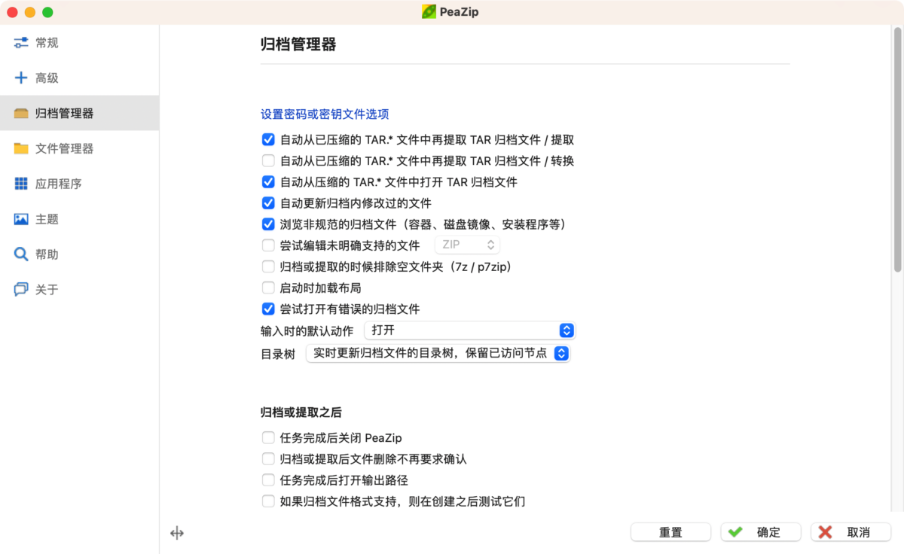The image size is (904, 554).
Task: Cancel changes with 取消 button
Action: (851, 532)
